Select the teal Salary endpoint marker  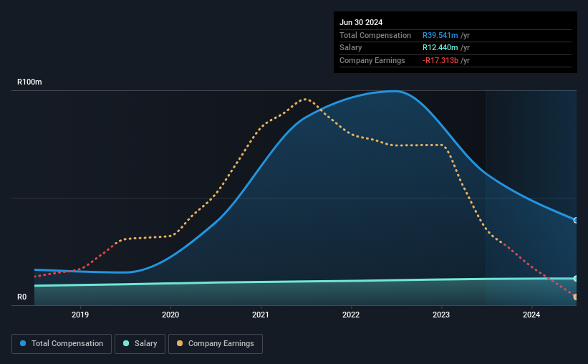[576, 279]
